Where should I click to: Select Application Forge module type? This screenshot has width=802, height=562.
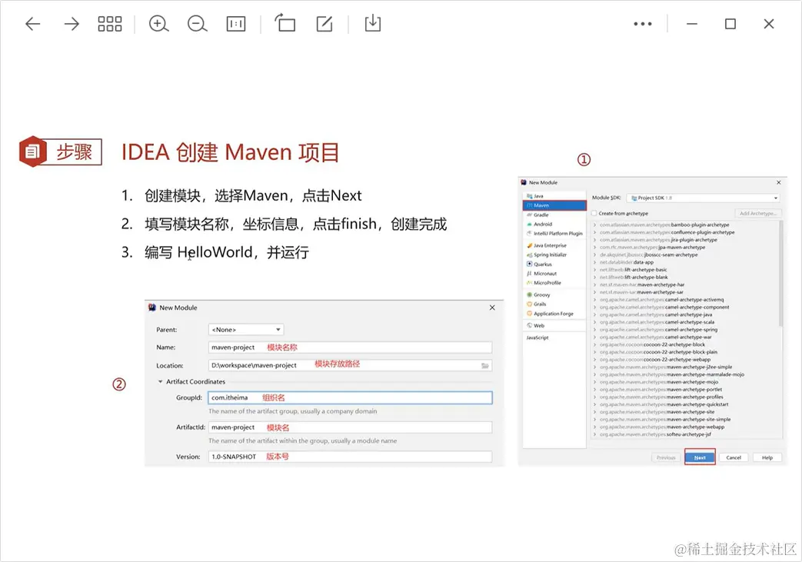point(554,314)
